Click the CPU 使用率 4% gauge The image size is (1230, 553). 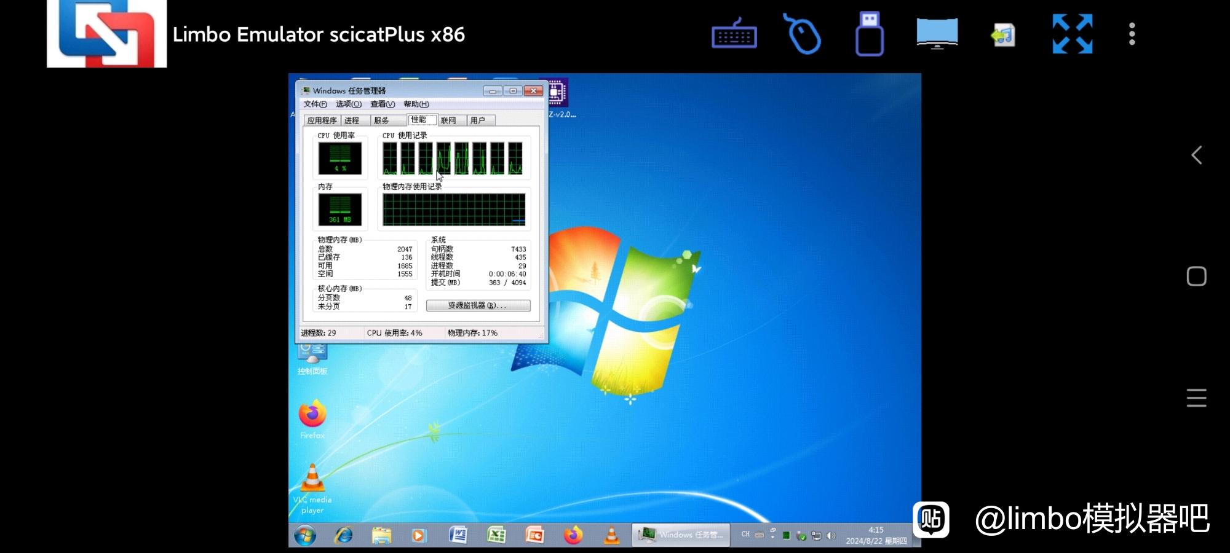point(340,159)
